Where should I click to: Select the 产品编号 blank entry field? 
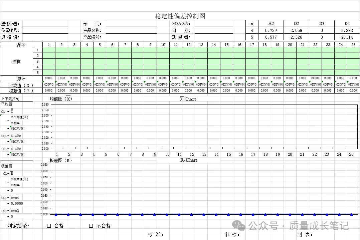pos(131,37)
